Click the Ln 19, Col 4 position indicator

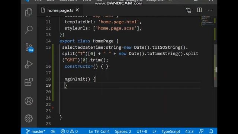99,131
